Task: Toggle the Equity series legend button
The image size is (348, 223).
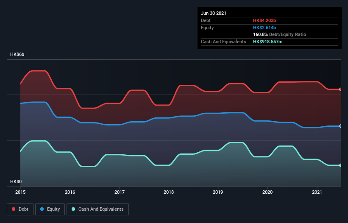Action: click(x=50, y=209)
